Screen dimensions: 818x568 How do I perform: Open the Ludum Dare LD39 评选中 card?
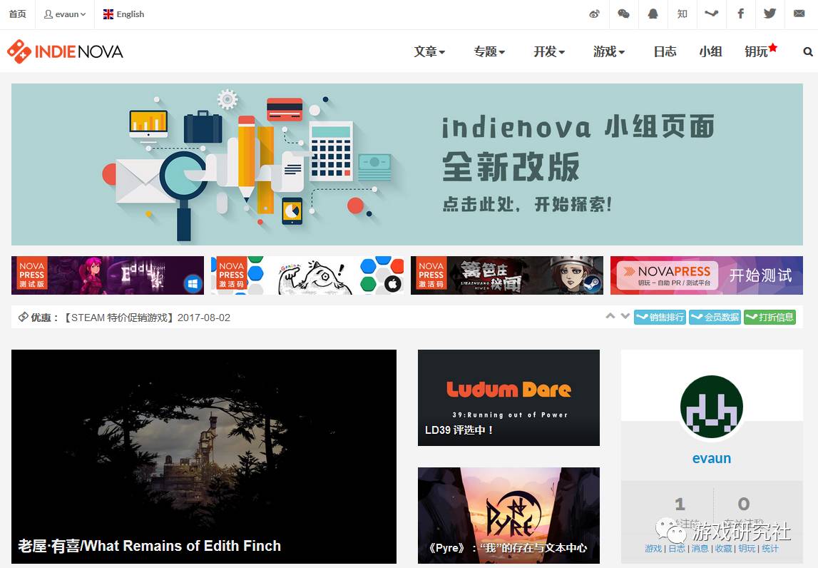pyautogui.click(x=508, y=397)
